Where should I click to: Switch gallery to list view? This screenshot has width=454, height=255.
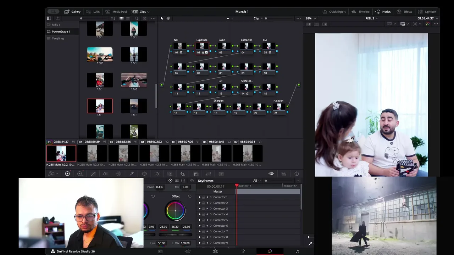point(128,18)
